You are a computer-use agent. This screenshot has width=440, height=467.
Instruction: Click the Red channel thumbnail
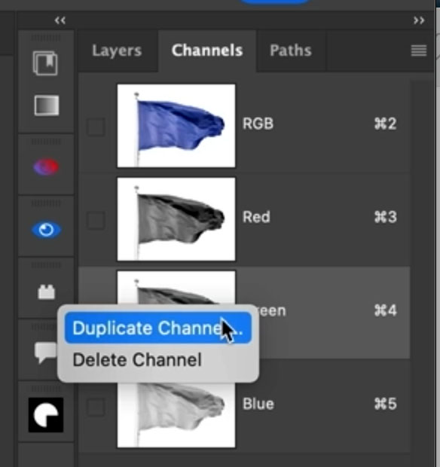pos(176,219)
